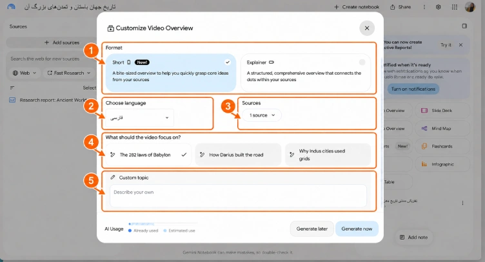Viewport: 485px width, 262px height.
Task: Click the globe icon on Web chip
Action: point(15,73)
